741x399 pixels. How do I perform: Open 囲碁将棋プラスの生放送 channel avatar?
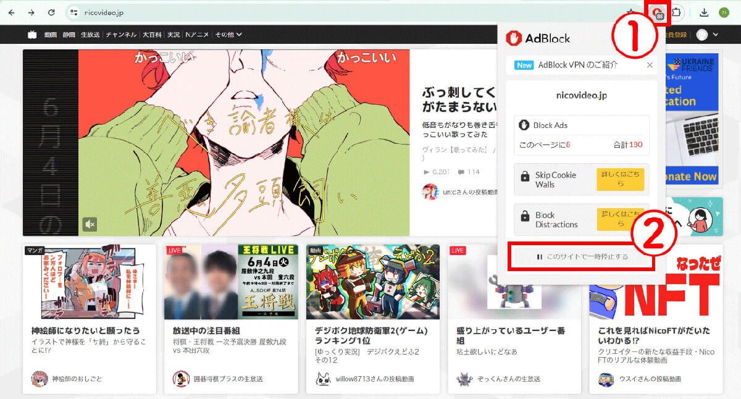tap(181, 379)
